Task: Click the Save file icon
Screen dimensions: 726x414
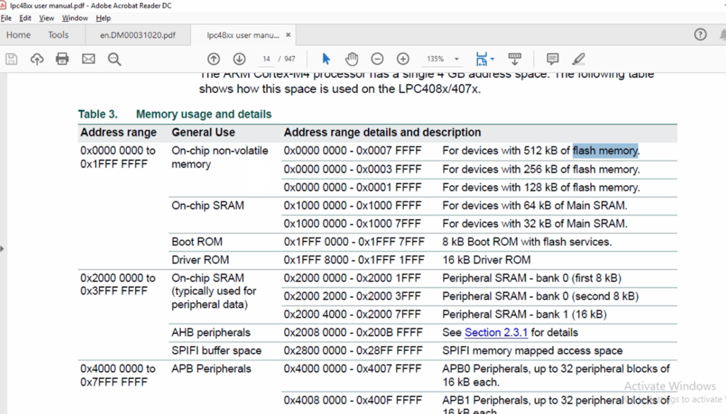Action: click(x=11, y=59)
